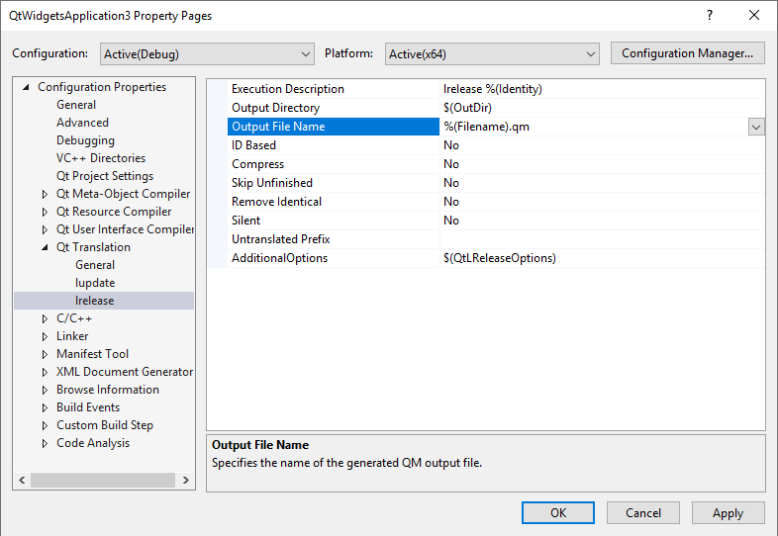
Task: Open the Output File Name value dropdown arrow
Action: [756, 127]
